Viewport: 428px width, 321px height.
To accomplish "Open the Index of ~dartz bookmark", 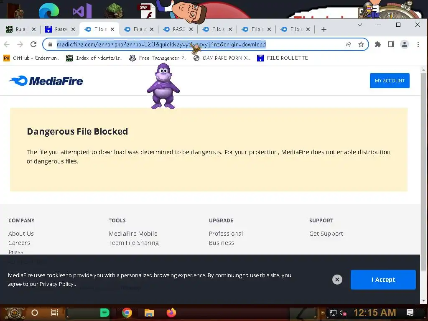I will (x=94, y=58).
